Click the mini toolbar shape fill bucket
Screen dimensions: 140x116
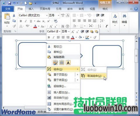pos(80,37)
